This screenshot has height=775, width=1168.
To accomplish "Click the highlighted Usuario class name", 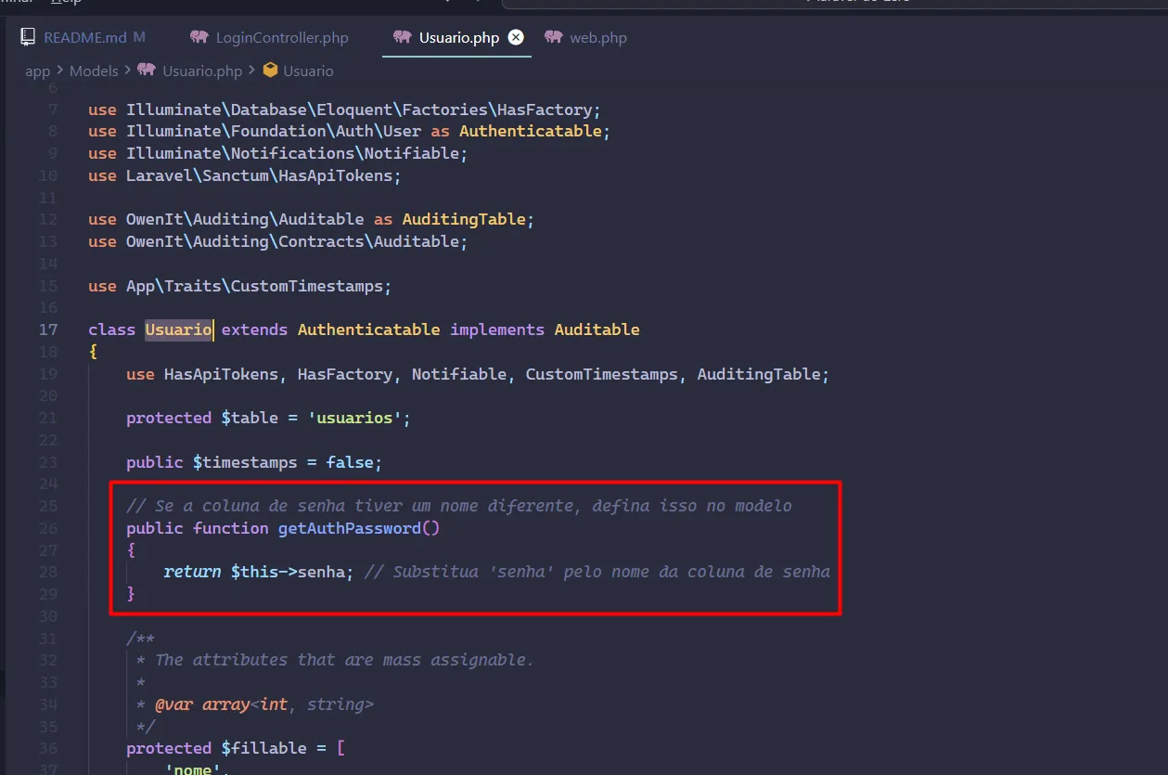I will tap(178, 329).
